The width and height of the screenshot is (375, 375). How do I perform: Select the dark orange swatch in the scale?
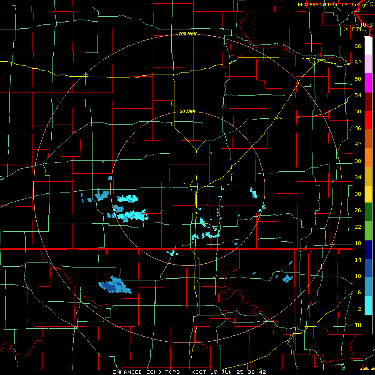click(368, 139)
